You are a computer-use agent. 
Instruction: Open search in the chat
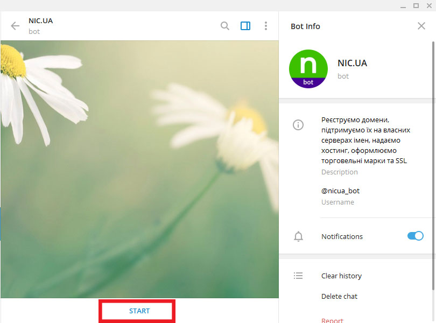225,26
